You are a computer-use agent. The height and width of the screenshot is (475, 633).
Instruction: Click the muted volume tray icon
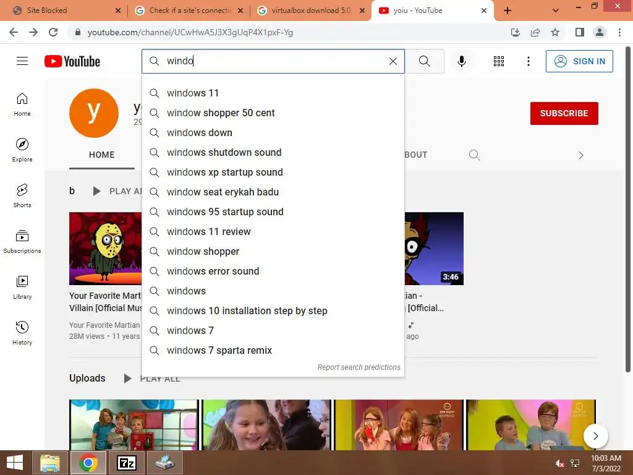click(x=559, y=463)
